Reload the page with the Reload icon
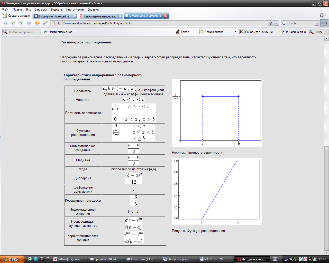The width and height of the screenshot is (329, 263). point(37,23)
